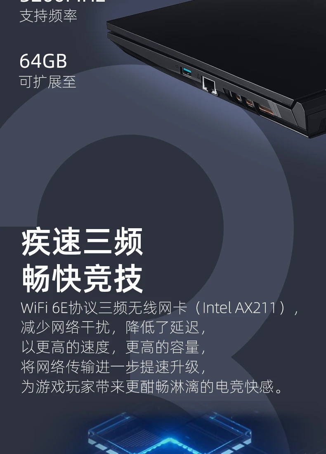
Task: Click the line 以更高的速度，更高的容量
Action: [x=113, y=347]
